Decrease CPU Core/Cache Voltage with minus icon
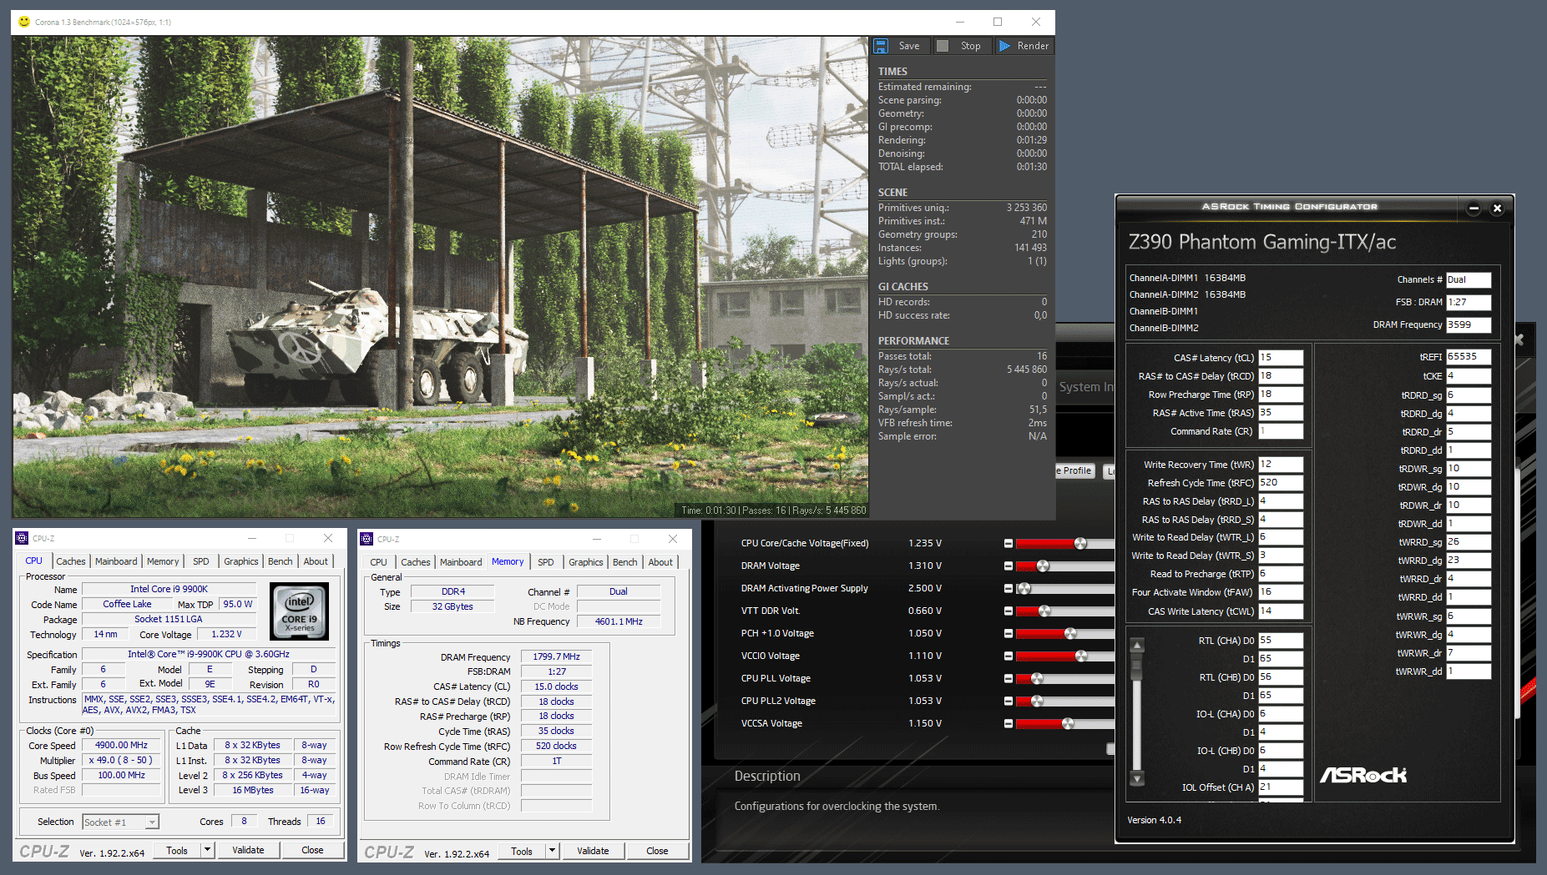 point(1008,544)
